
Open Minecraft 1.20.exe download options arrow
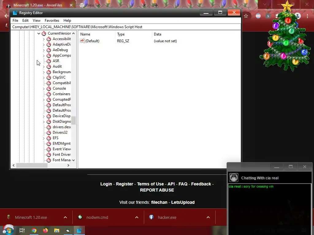click(65, 217)
